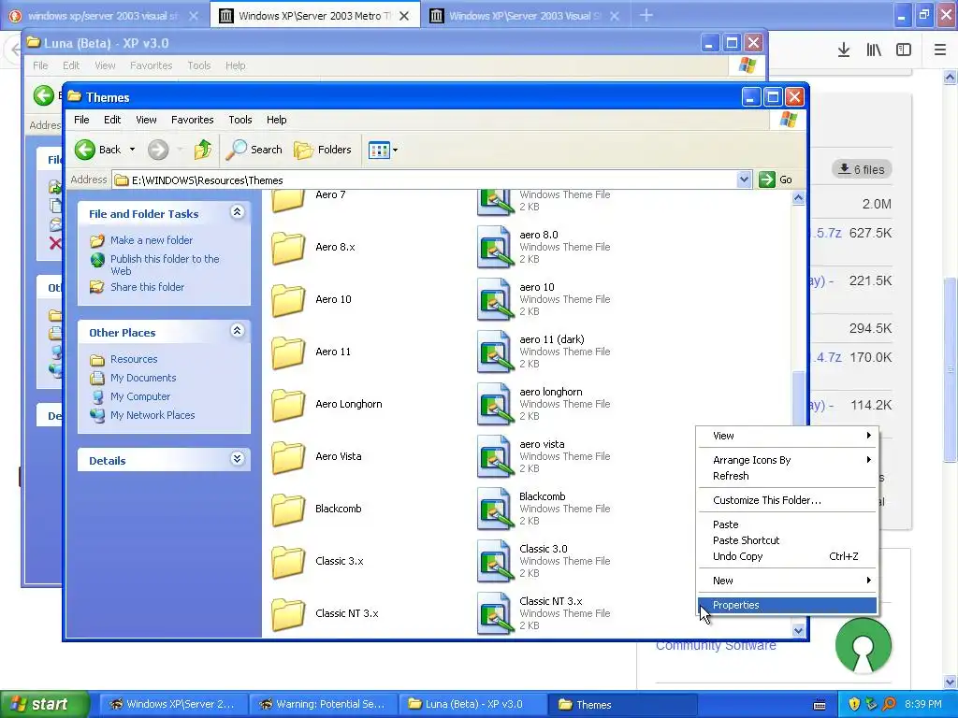Select the aero 8.0 theme file icon

coord(495,247)
